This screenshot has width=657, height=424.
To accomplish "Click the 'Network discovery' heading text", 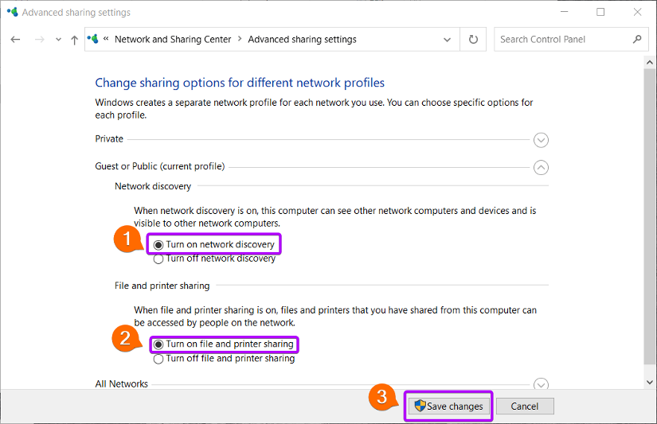I will point(153,186).
